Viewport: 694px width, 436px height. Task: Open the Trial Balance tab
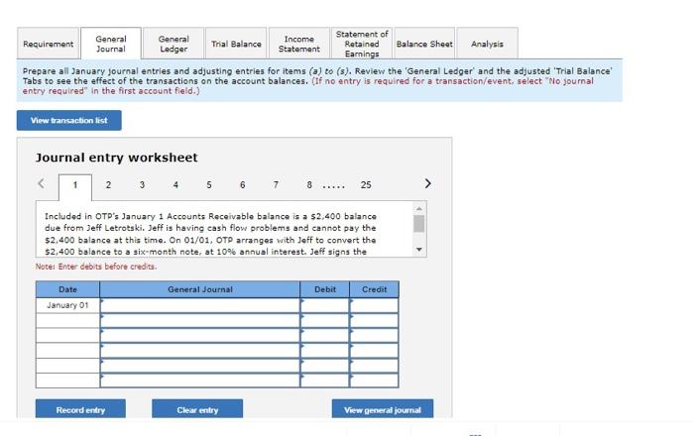[x=236, y=44]
